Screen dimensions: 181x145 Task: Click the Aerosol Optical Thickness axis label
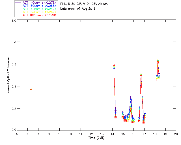point(9,75)
